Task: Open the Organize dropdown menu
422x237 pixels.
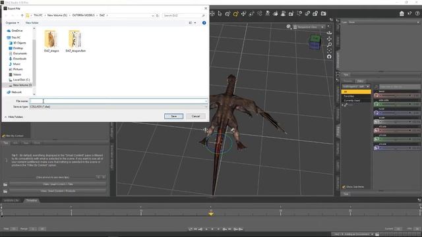Action: coord(12,23)
